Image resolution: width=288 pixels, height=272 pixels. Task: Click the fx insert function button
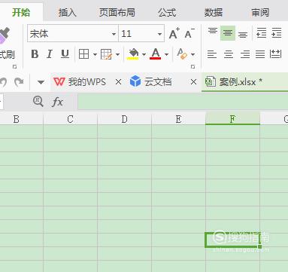pyautogui.click(x=57, y=102)
